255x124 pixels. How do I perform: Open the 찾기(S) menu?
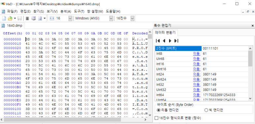39,11
